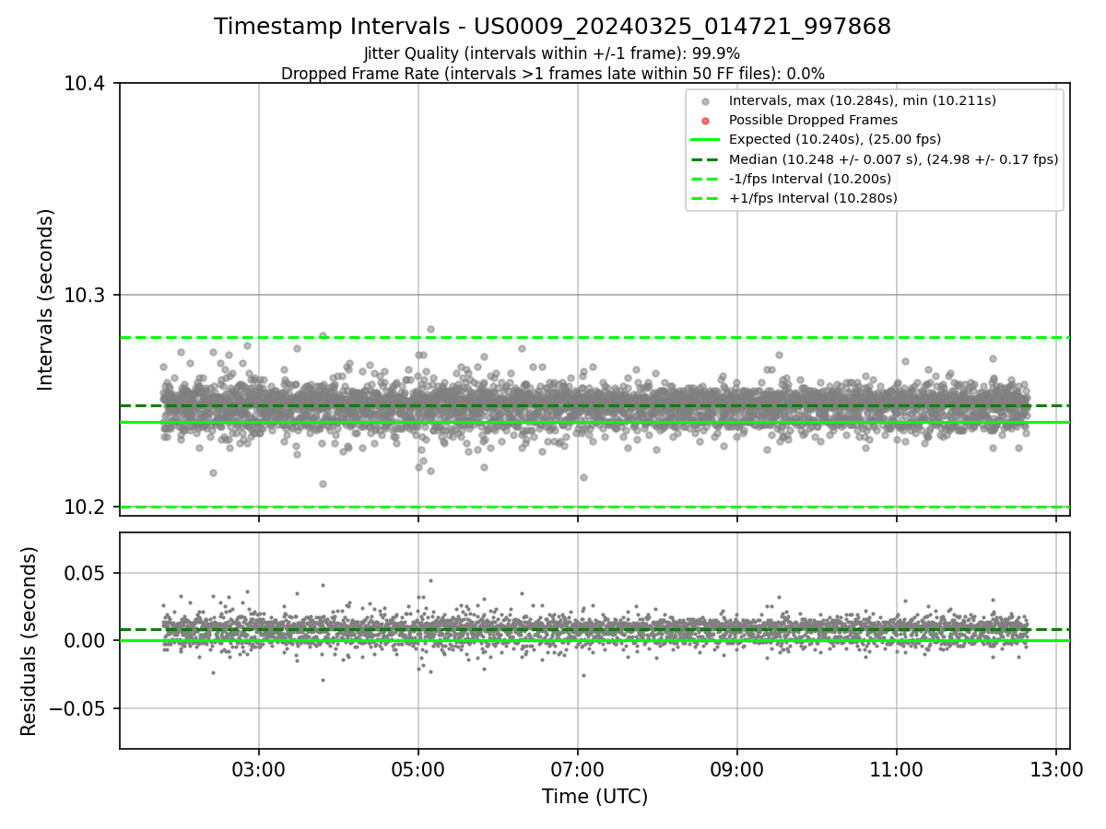
Task: Select legend entry starting with 'Median (10.248'
Action: [893, 159]
